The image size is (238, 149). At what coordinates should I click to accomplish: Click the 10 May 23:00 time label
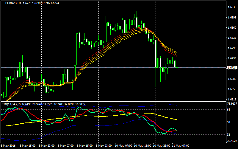162,146
